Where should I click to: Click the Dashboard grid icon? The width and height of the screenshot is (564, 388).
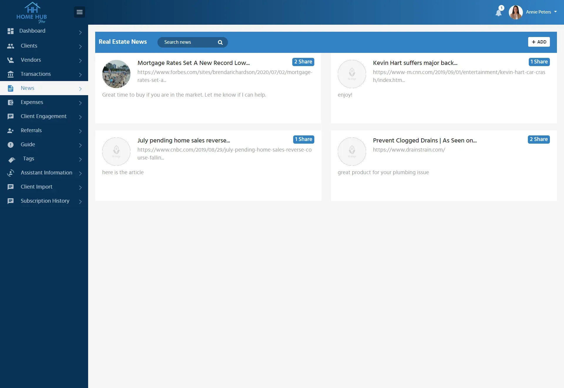tap(11, 31)
